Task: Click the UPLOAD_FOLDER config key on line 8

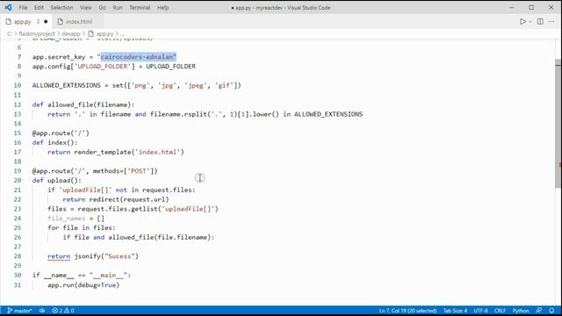Action: pyautogui.click(x=103, y=67)
